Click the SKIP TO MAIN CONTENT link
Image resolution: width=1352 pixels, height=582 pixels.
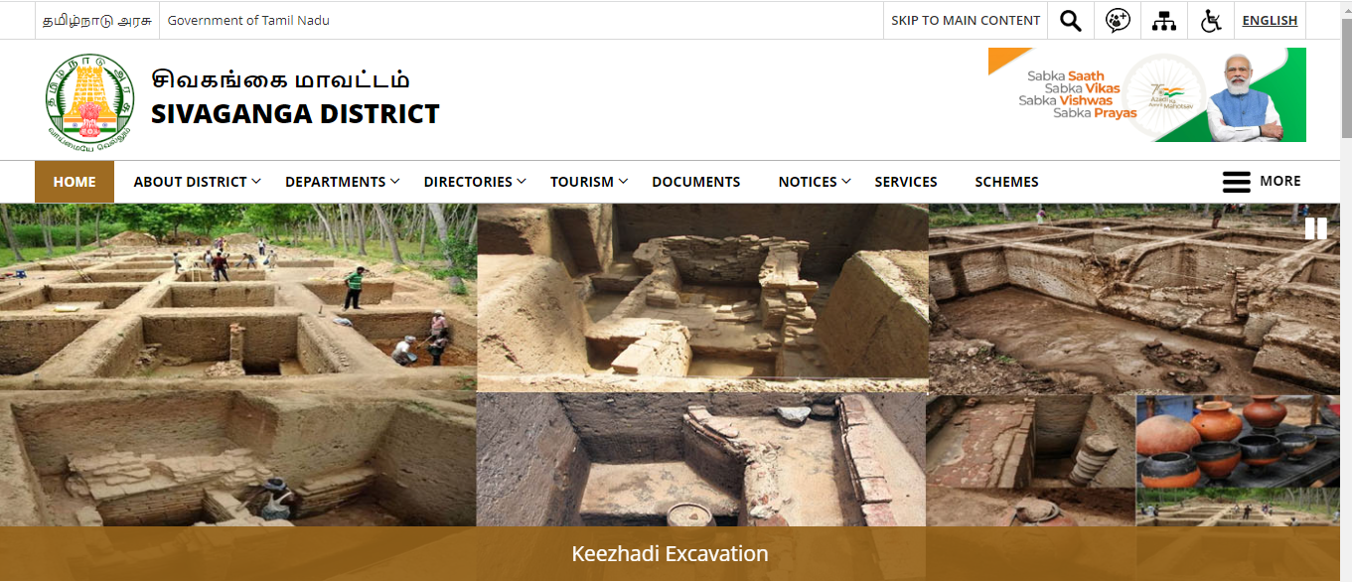pyautogui.click(x=966, y=21)
